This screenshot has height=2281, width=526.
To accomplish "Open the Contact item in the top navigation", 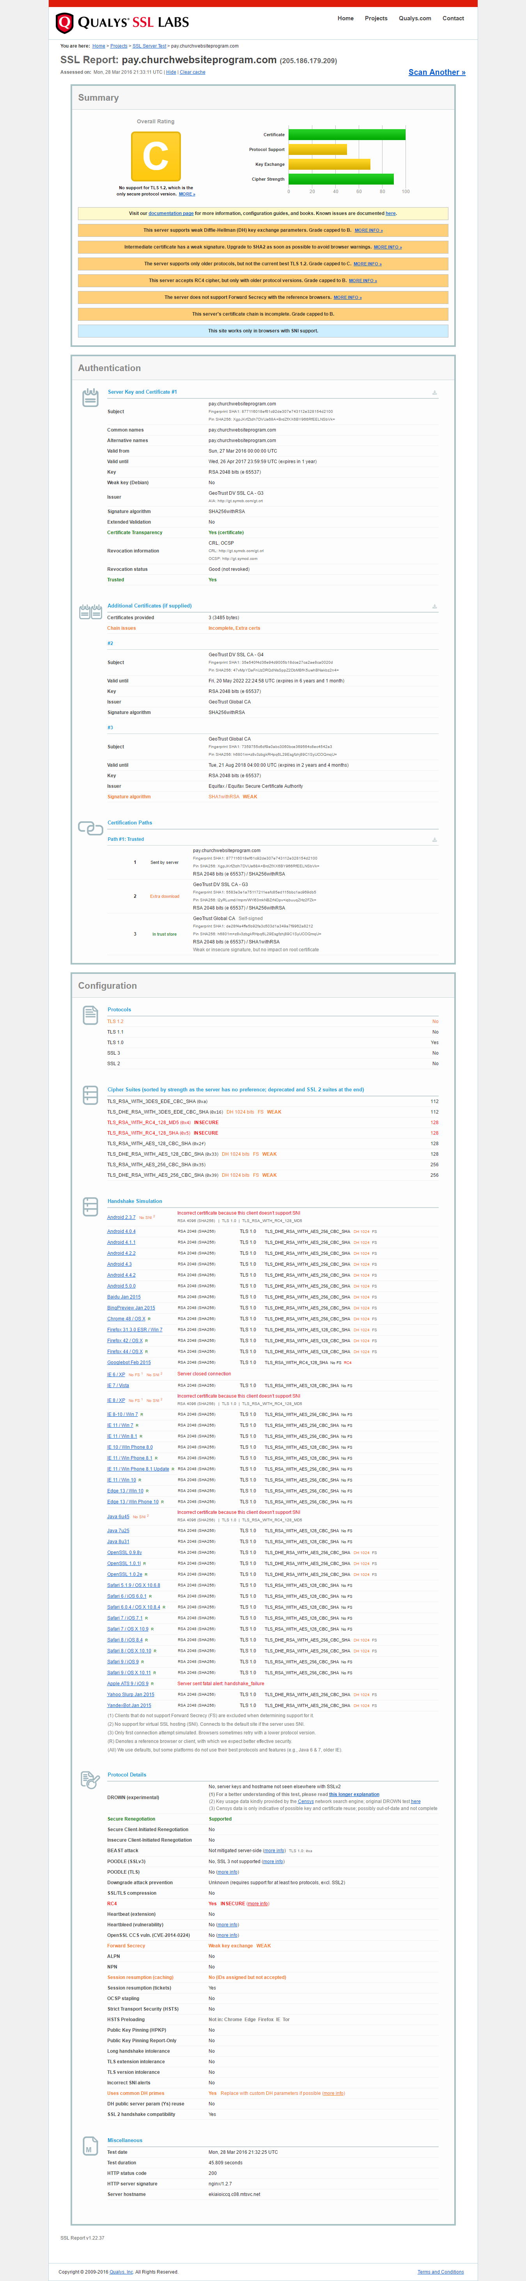I will click(x=453, y=19).
